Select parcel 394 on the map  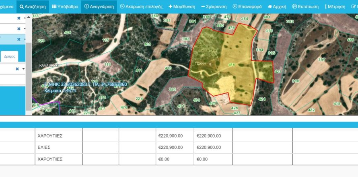coord(259,49)
